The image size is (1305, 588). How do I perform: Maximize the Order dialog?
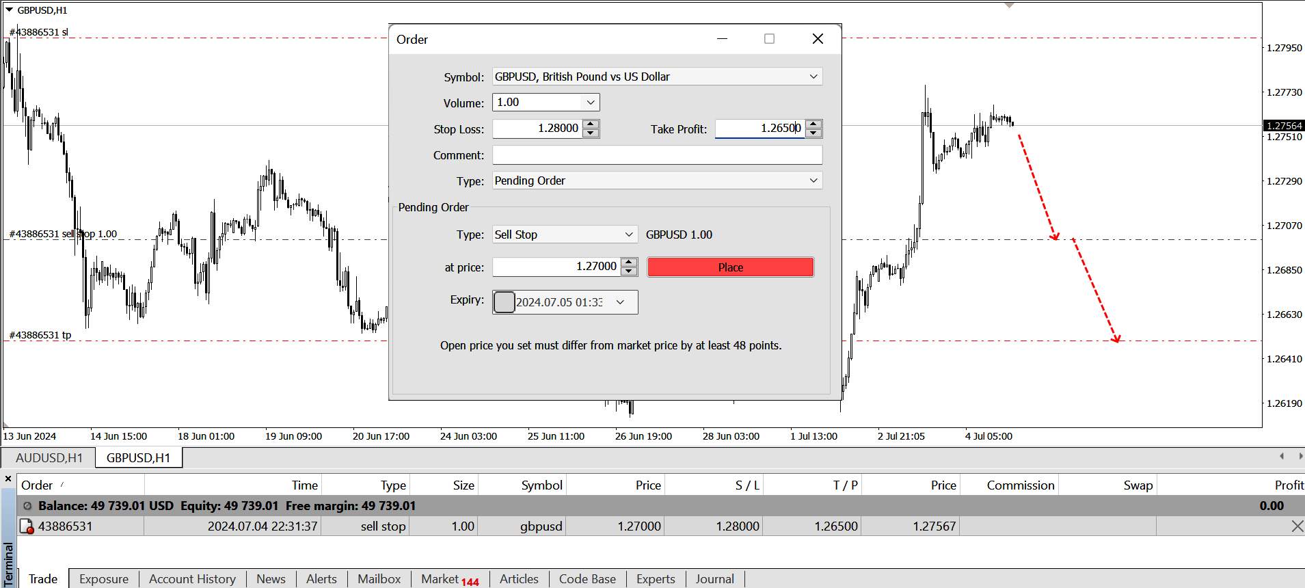pyautogui.click(x=769, y=39)
